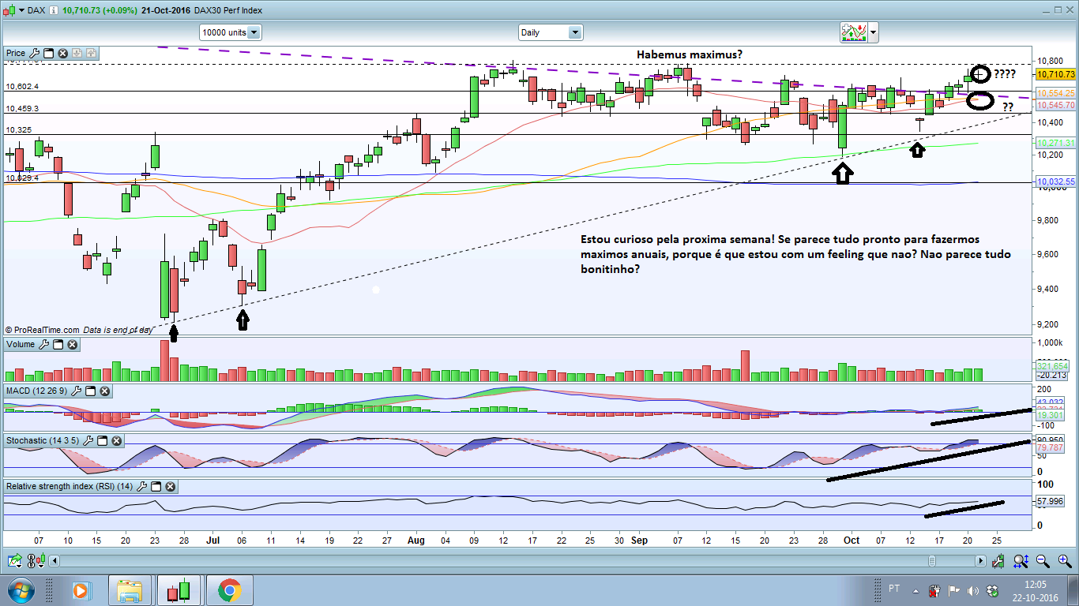The height and width of the screenshot is (606, 1079).
Task: Click the Relative strength index (RSI) (14) label
Action: click(70, 487)
